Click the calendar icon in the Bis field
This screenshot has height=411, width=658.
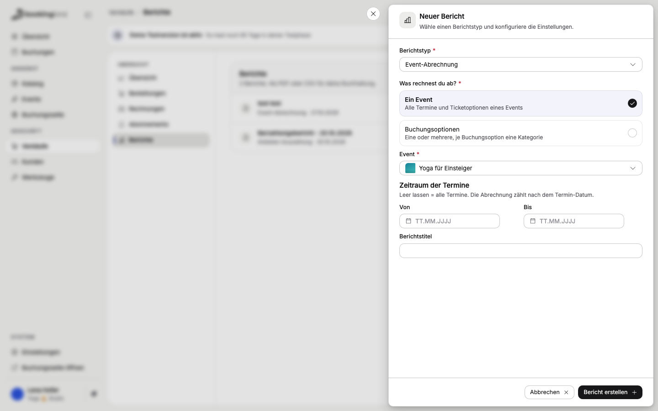[533, 221]
